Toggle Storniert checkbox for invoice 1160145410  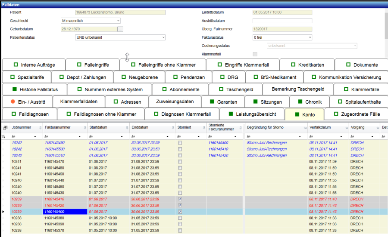(x=180, y=199)
